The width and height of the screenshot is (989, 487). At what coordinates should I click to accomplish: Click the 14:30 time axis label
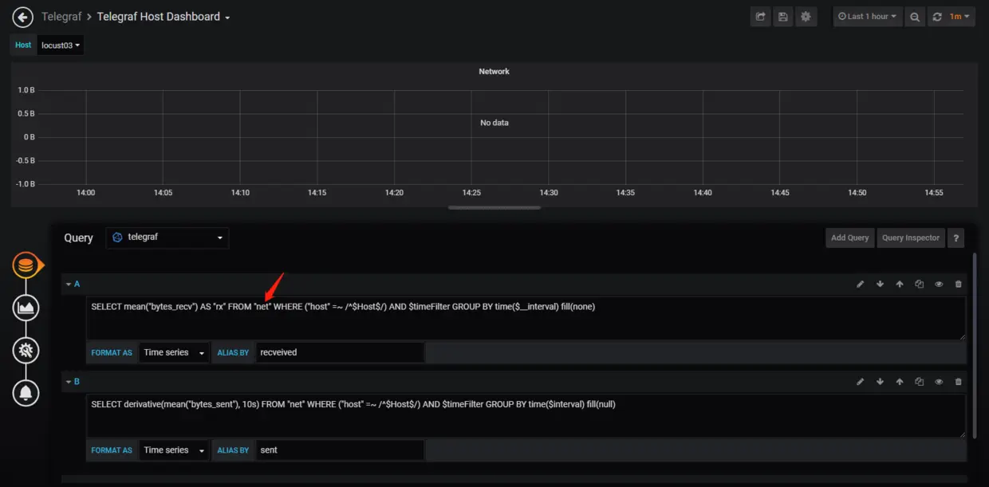(548, 193)
